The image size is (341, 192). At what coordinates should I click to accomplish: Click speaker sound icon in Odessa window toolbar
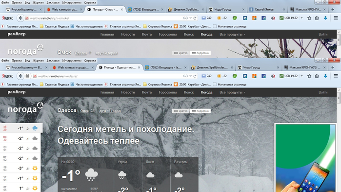(x=273, y=76)
